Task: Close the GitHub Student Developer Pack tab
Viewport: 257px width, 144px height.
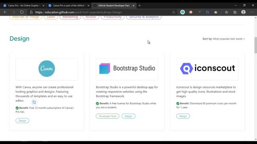Action: pyautogui.click(x=133, y=6)
